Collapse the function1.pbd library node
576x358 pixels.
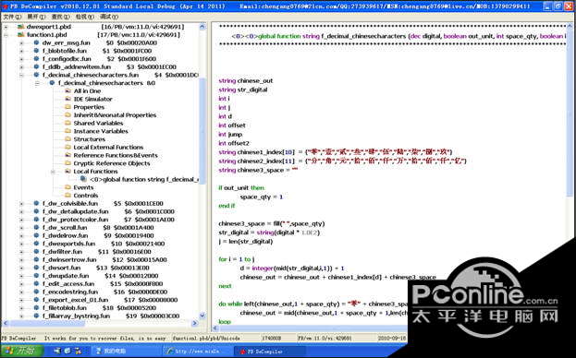tap(6, 35)
